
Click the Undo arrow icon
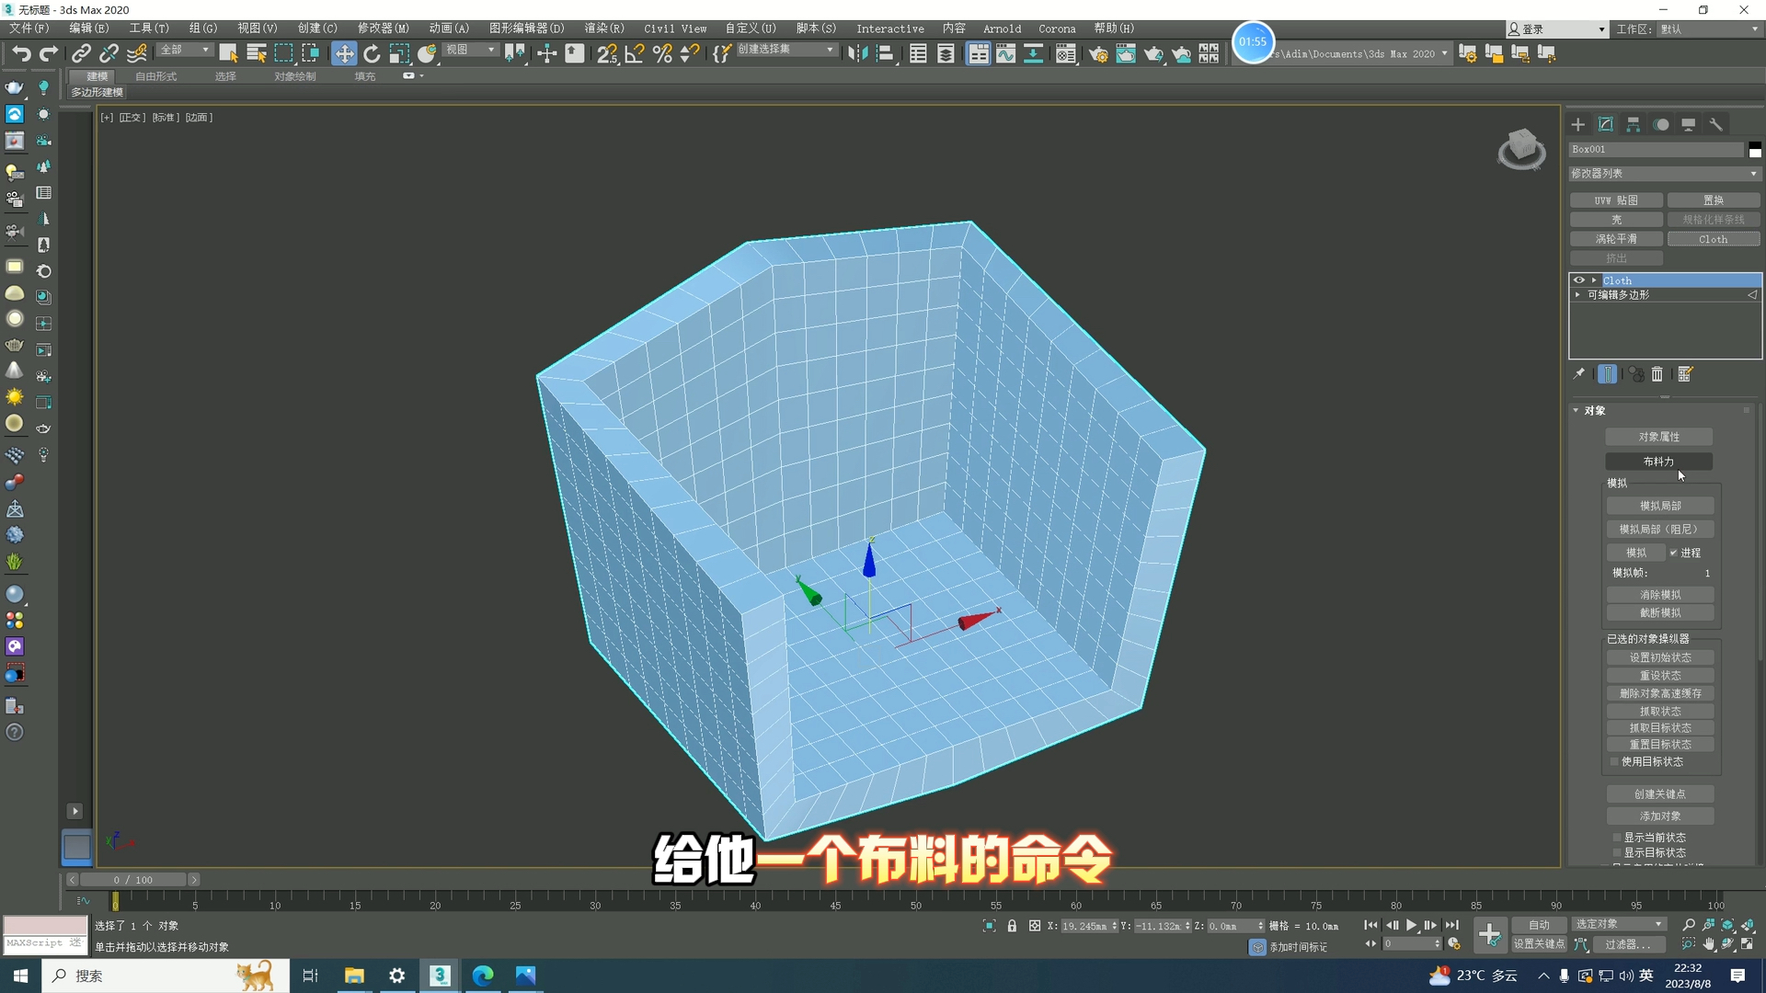pyautogui.click(x=21, y=53)
